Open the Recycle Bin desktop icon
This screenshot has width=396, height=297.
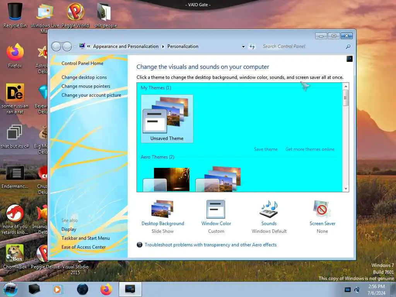click(15, 15)
